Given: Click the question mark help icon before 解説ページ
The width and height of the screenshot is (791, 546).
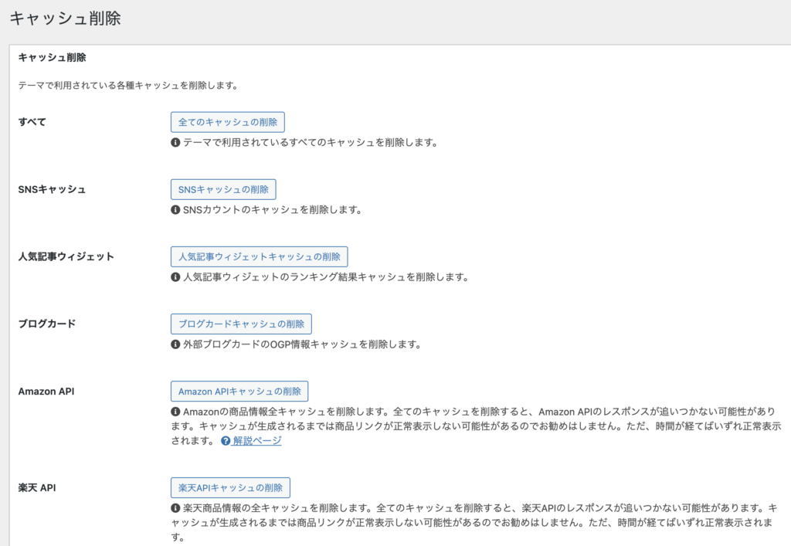Looking at the screenshot, I should 225,441.
